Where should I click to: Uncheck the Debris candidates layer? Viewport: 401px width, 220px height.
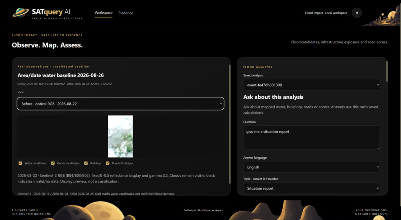(x=53, y=163)
